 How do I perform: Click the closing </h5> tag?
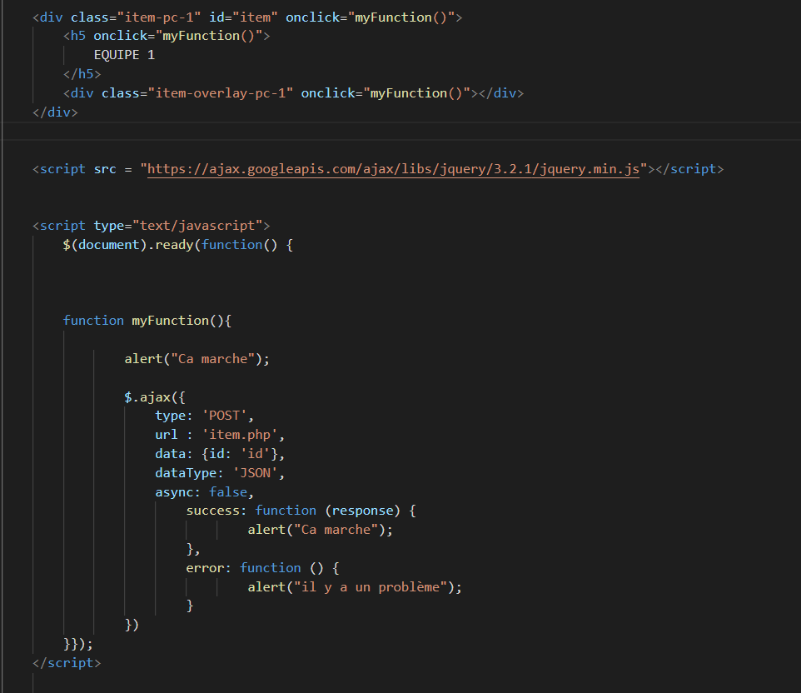click(82, 74)
